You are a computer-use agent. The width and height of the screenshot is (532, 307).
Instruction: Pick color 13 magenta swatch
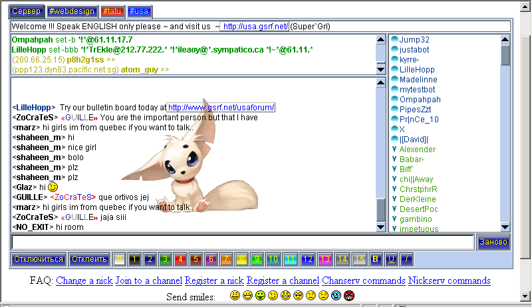[325, 259]
